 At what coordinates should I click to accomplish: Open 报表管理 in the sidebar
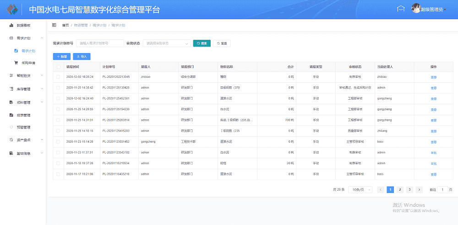(23, 115)
